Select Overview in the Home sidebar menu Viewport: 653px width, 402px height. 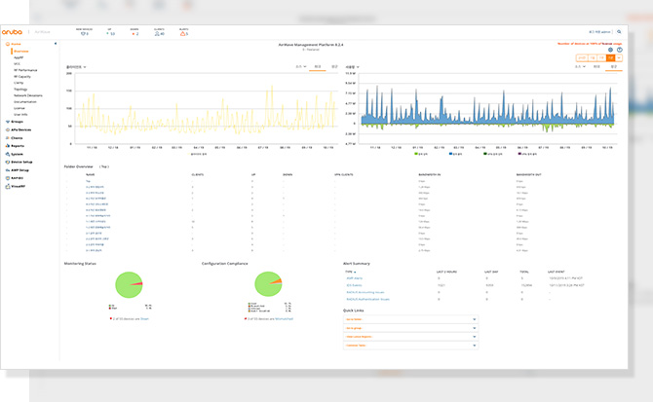21,50
